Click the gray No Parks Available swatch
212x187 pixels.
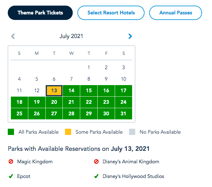click(x=132, y=132)
